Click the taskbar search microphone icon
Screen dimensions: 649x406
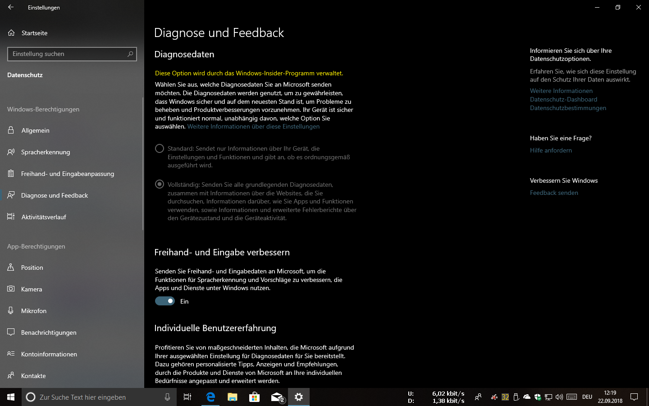click(x=167, y=397)
